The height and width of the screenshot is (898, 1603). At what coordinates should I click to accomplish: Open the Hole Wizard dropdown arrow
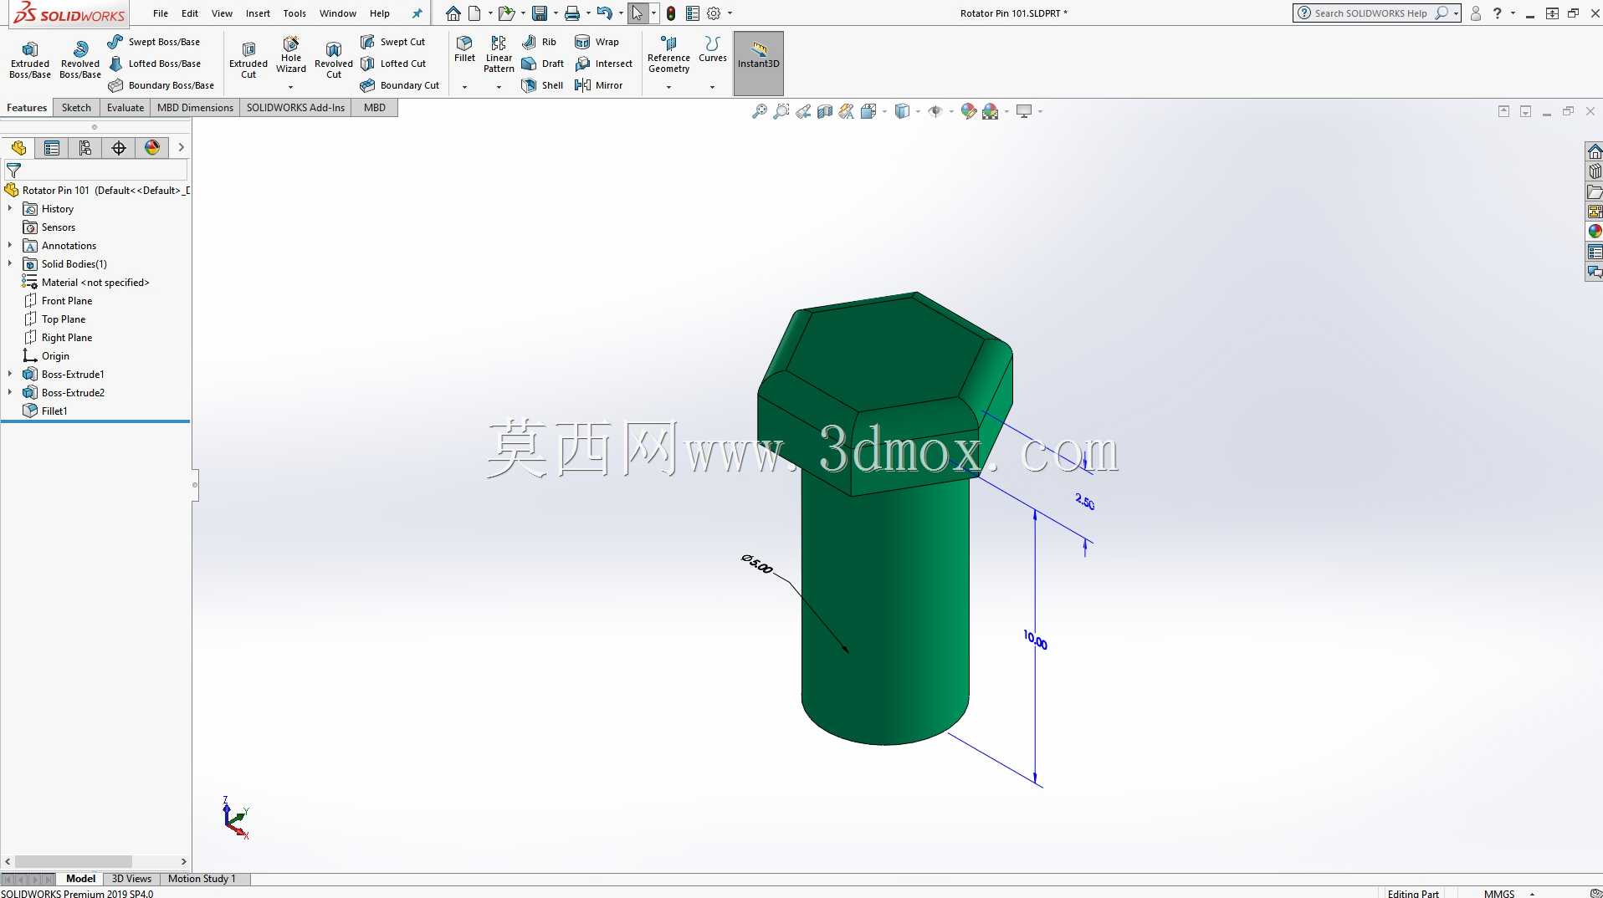click(291, 87)
